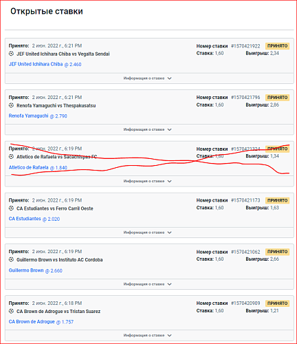Expand bet info for Guillermo Brown bet
The image size is (297, 344).
point(149,284)
